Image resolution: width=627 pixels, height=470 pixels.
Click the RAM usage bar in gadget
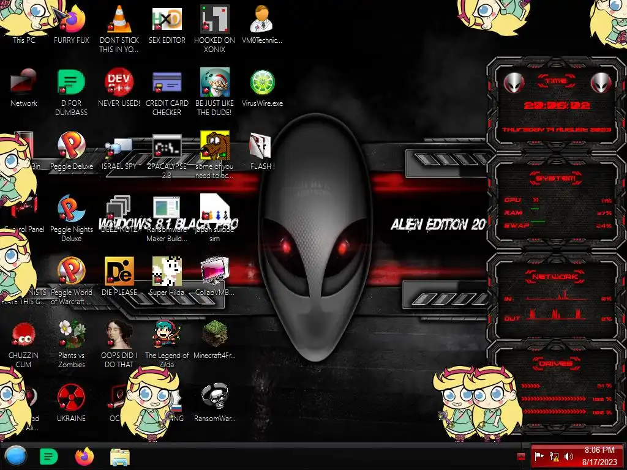pyautogui.click(x=535, y=208)
